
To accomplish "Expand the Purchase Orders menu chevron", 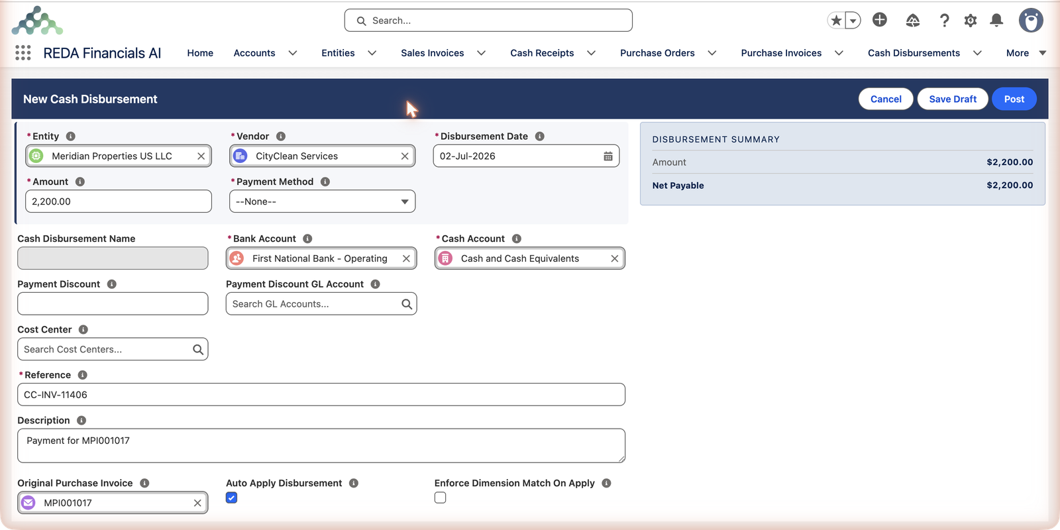I will pyautogui.click(x=712, y=53).
